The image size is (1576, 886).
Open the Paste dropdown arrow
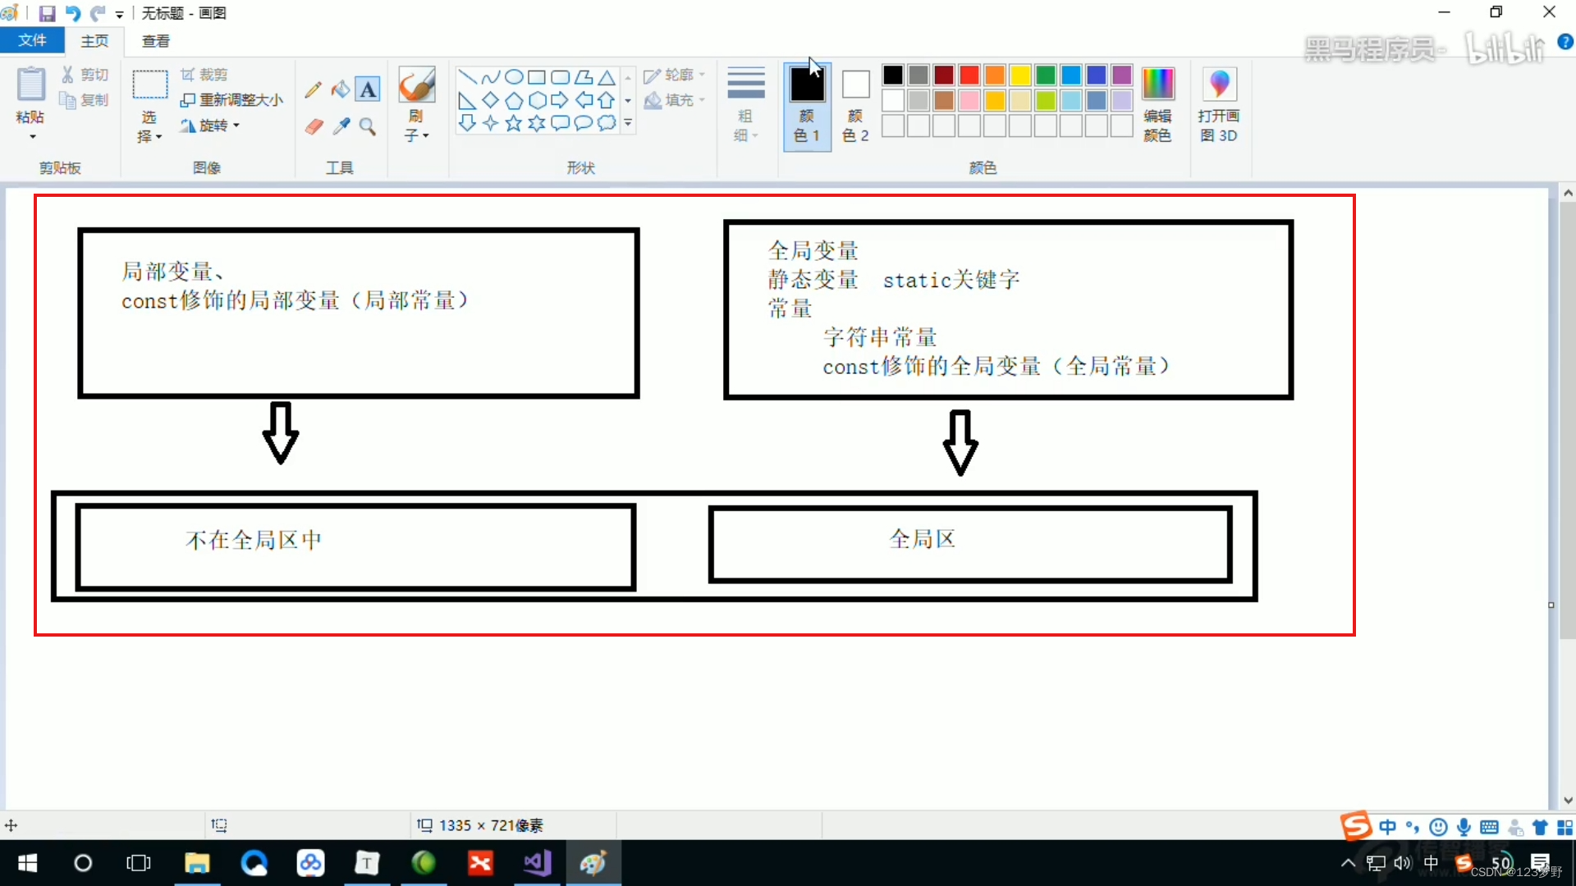pos(32,137)
